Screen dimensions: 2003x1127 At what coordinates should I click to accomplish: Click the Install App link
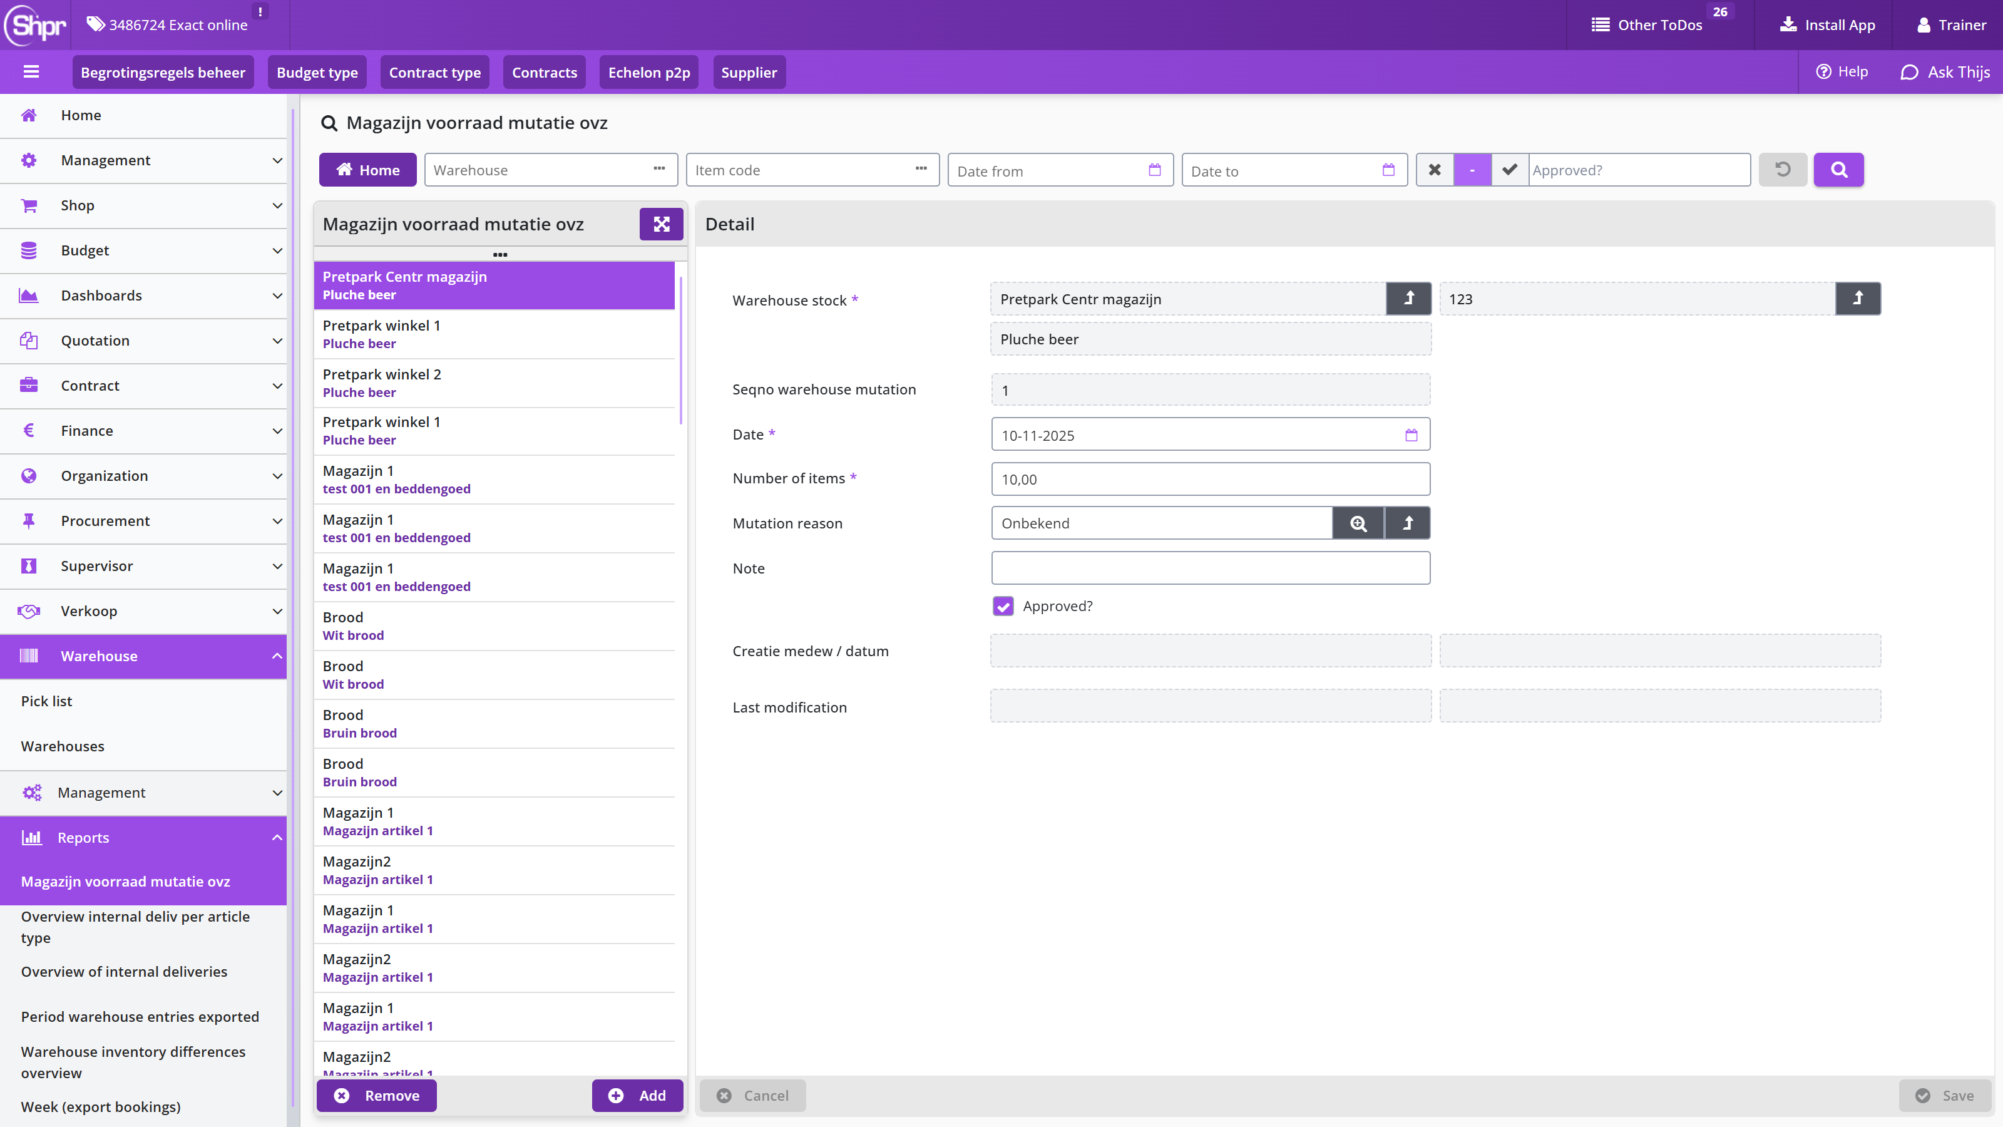[1827, 25]
